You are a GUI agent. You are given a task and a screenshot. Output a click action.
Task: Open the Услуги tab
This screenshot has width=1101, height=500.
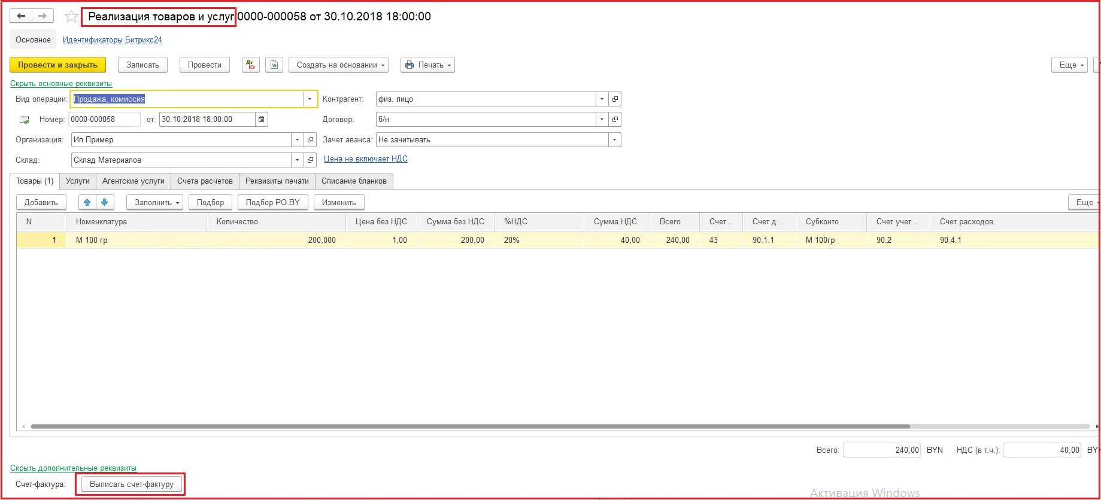coord(78,181)
